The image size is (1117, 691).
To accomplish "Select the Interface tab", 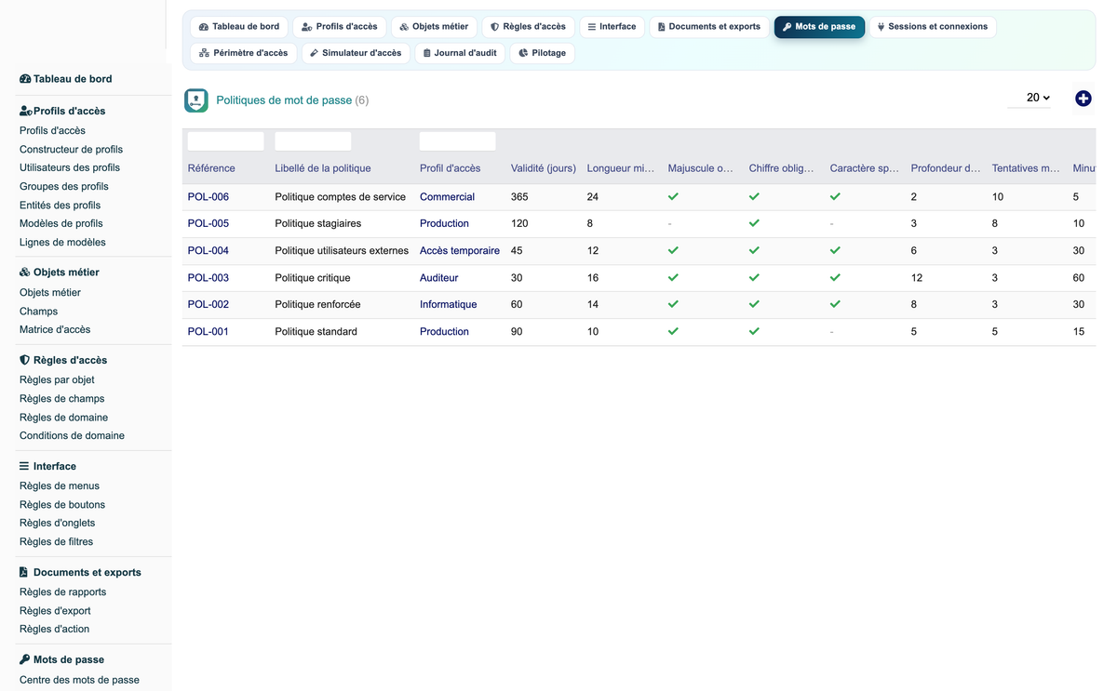I will pos(612,27).
